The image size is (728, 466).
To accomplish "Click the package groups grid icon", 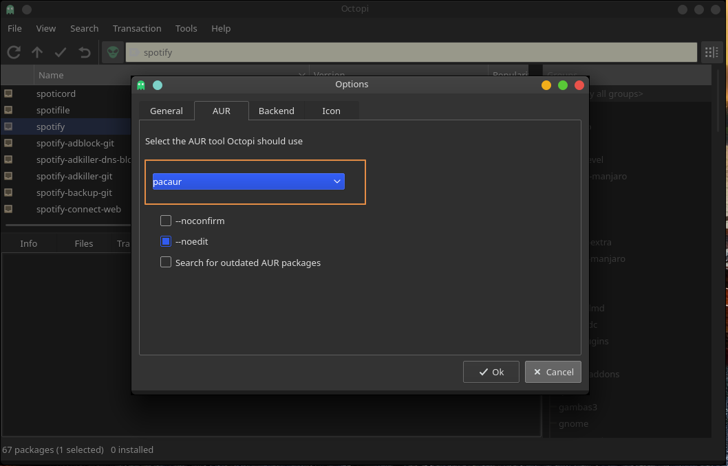I will pyautogui.click(x=711, y=52).
